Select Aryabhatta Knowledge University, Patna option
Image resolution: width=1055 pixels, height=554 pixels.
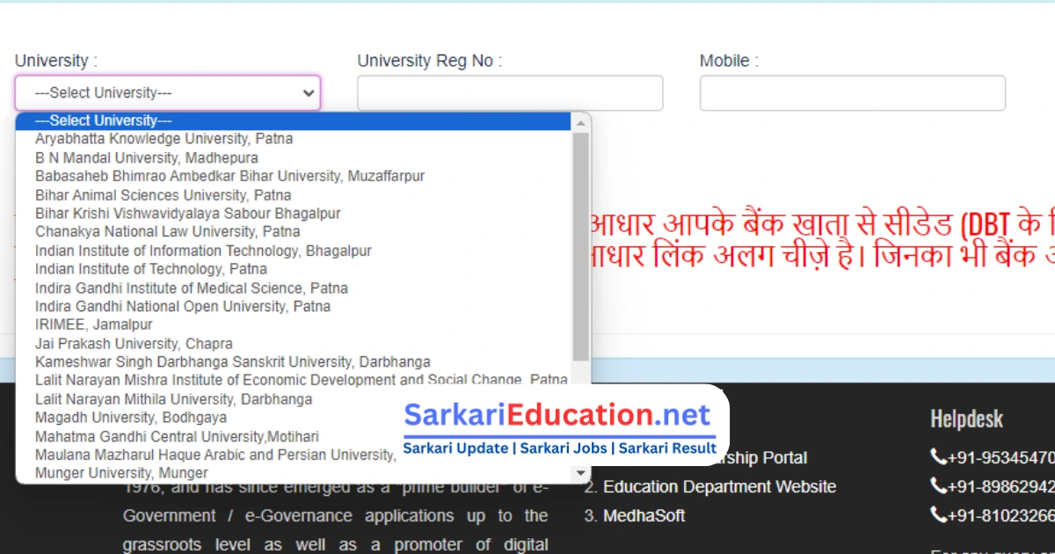coord(164,139)
